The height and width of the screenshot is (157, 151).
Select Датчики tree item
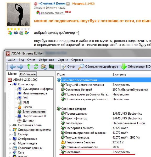point(29,121)
